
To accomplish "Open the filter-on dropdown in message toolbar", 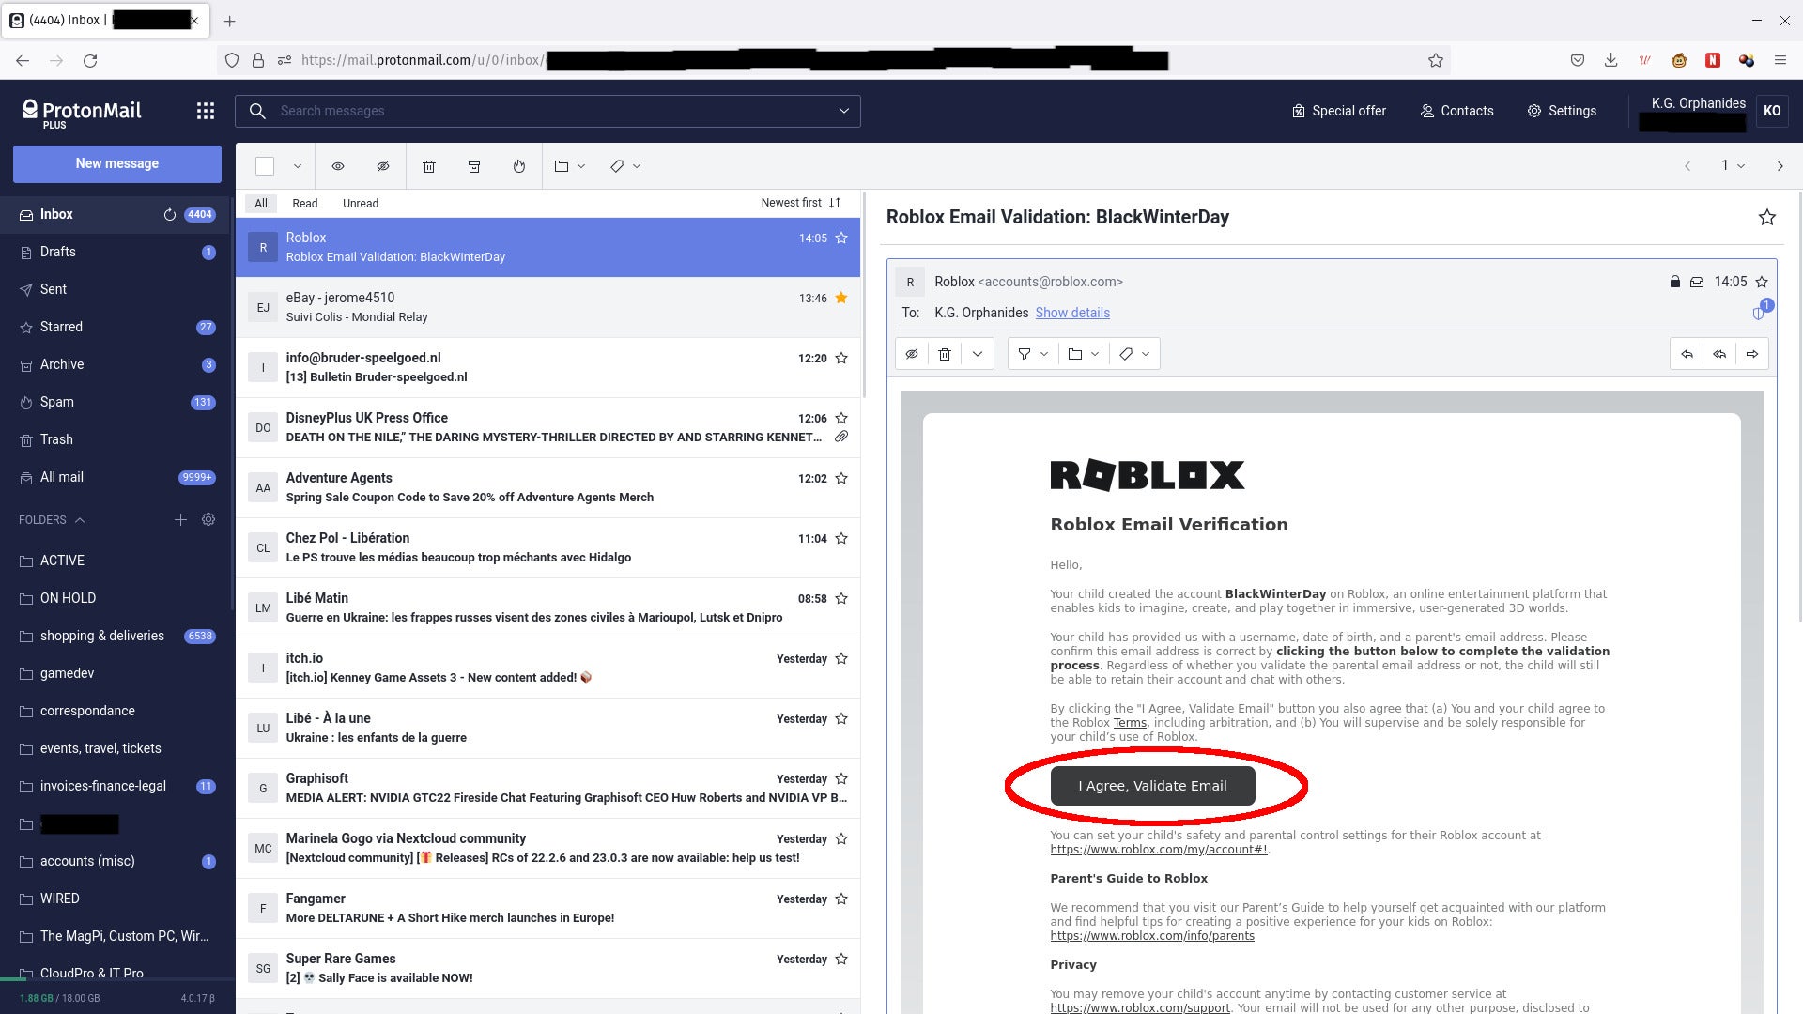I will click(x=1033, y=354).
